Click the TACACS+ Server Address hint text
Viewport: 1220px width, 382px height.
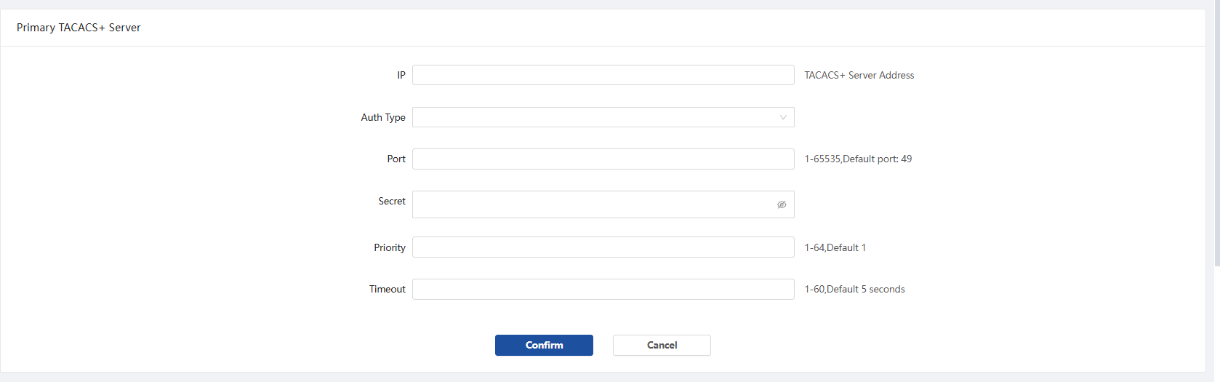(859, 75)
